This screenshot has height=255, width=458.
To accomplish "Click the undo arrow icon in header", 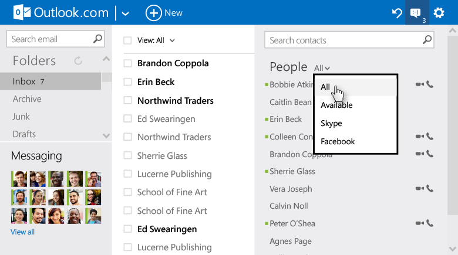I will point(397,13).
